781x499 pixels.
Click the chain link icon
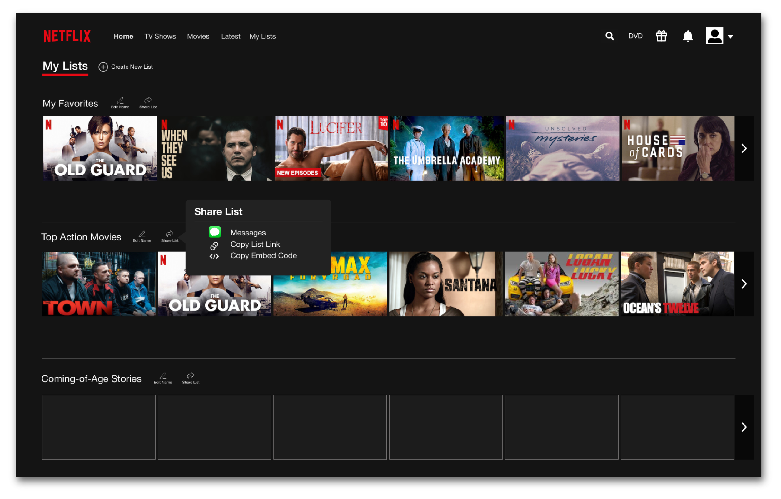[x=214, y=246]
